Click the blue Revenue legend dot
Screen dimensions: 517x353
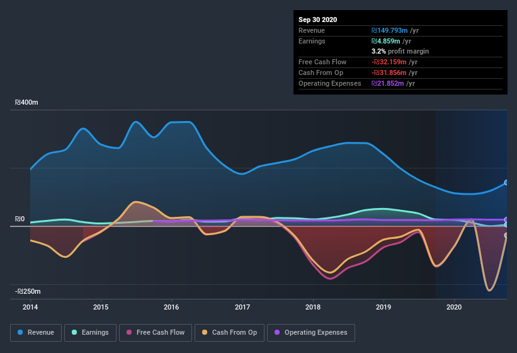tap(21, 332)
